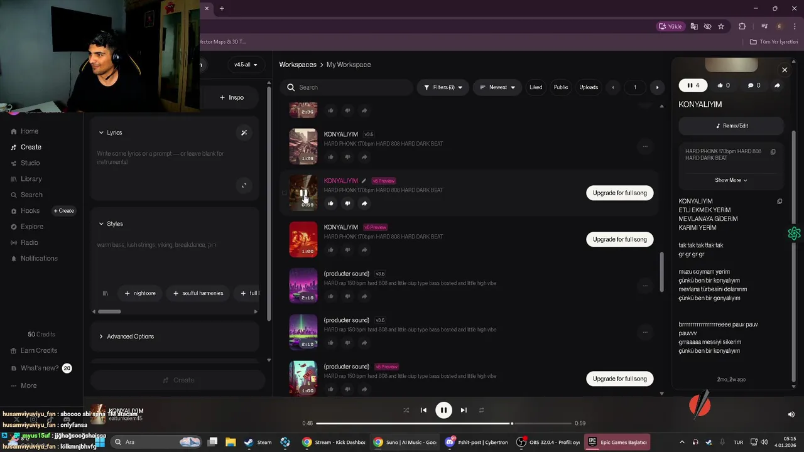804x452 pixels.
Task: Edit title of playing KONYALIYIM song
Action: 364,181
